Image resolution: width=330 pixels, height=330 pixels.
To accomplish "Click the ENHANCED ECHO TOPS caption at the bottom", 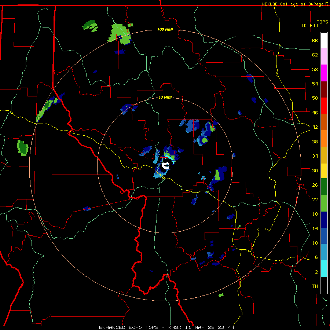I will click(x=129, y=327).
